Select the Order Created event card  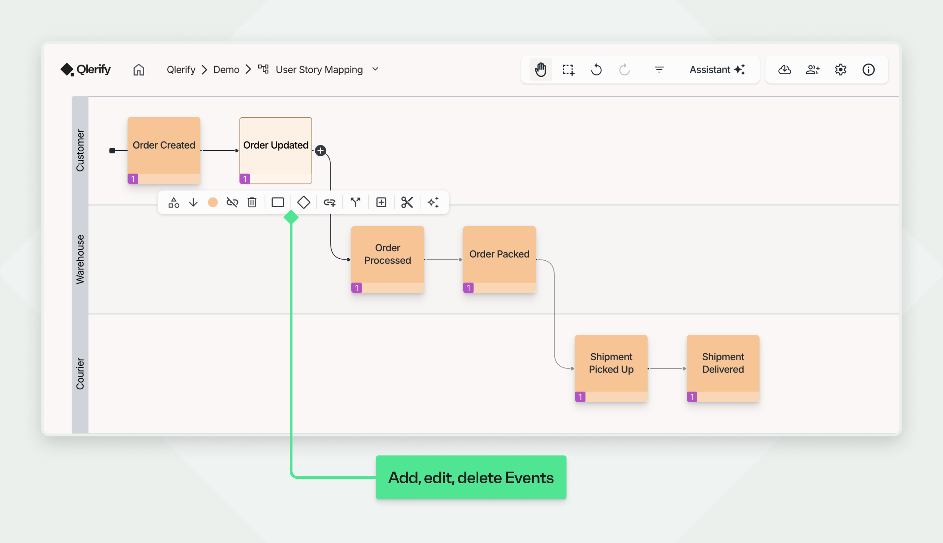click(x=164, y=150)
